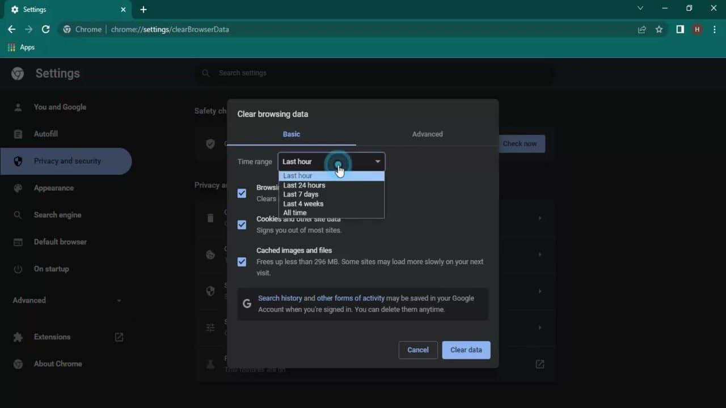Click the Cancel button

tap(417, 350)
